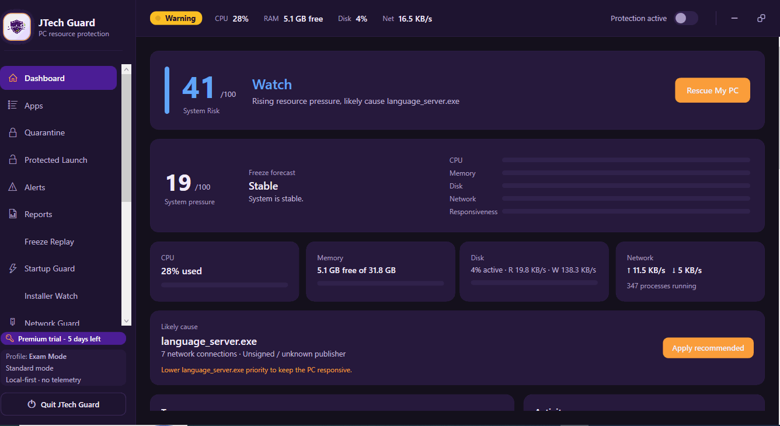Click the 347 processes running text
The width and height of the screenshot is (780, 426).
661,286
